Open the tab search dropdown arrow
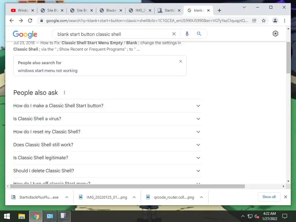Screen dimensions: 296x222 (244, 7)
